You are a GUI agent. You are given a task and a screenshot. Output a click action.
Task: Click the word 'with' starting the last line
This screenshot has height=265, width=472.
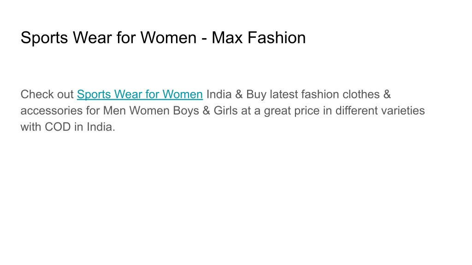(31, 127)
